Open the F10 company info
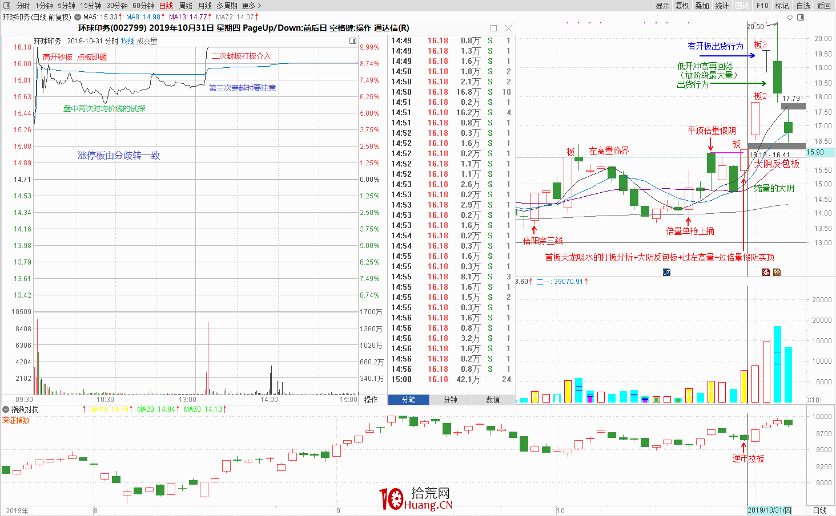Viewport: 836px width, 516px height. [762, 5]
